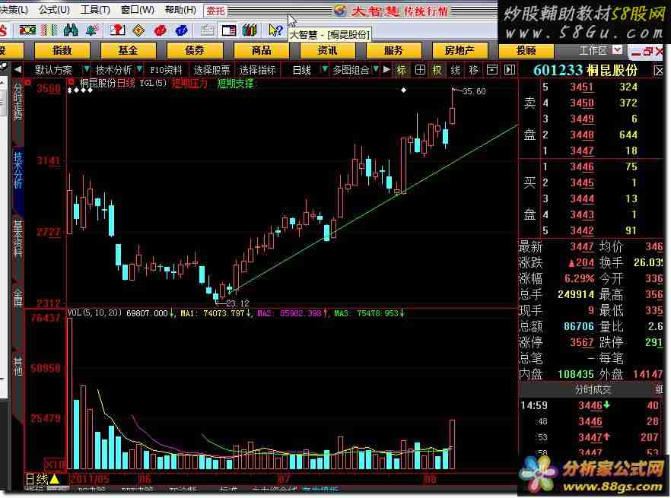Image resolution: width=671 pixels, height=498 pixels.
Task: Click the 分时成交 panel header
Action: click(x=593, y=390)
